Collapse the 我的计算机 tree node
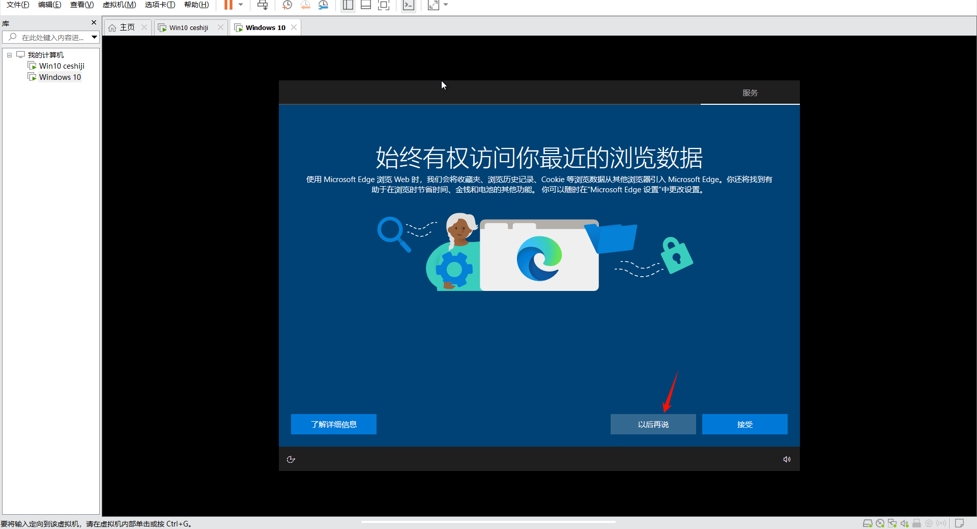Viewport: 977px width, 529px height. tap(9, 55)
